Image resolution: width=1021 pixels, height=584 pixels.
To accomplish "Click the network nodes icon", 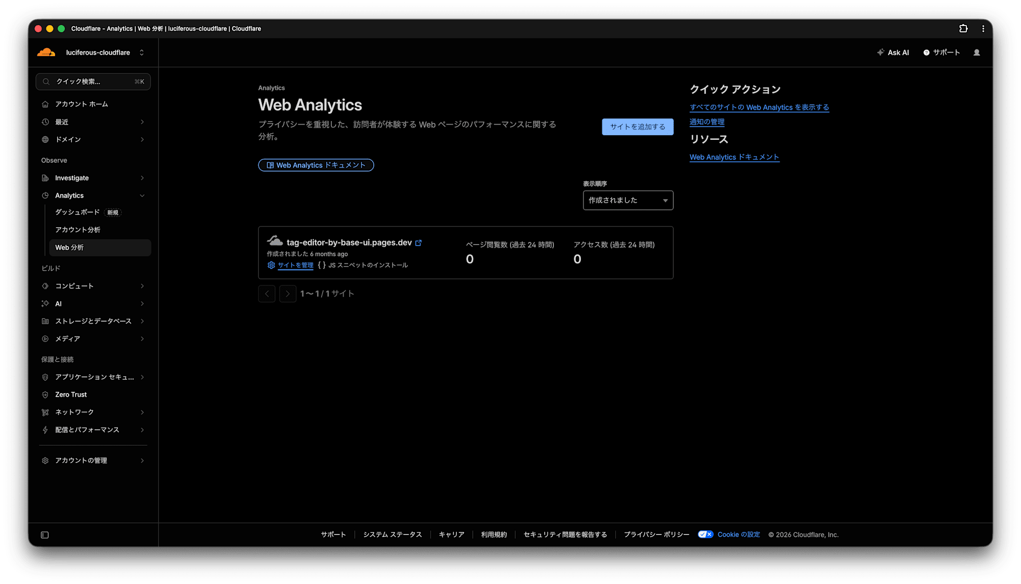I will click(45, 412).
